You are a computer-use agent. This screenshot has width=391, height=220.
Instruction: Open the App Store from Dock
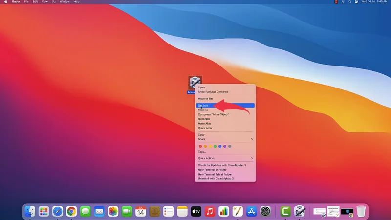coord(252,211)
